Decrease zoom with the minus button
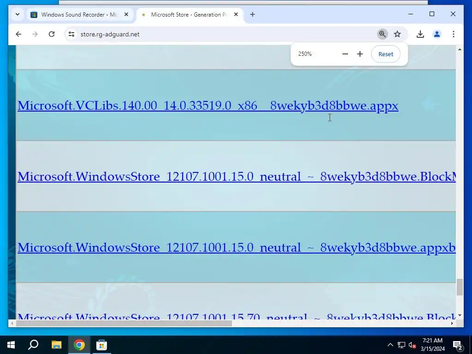This screenshot has height=354, width=472. [x=345, y=54]
